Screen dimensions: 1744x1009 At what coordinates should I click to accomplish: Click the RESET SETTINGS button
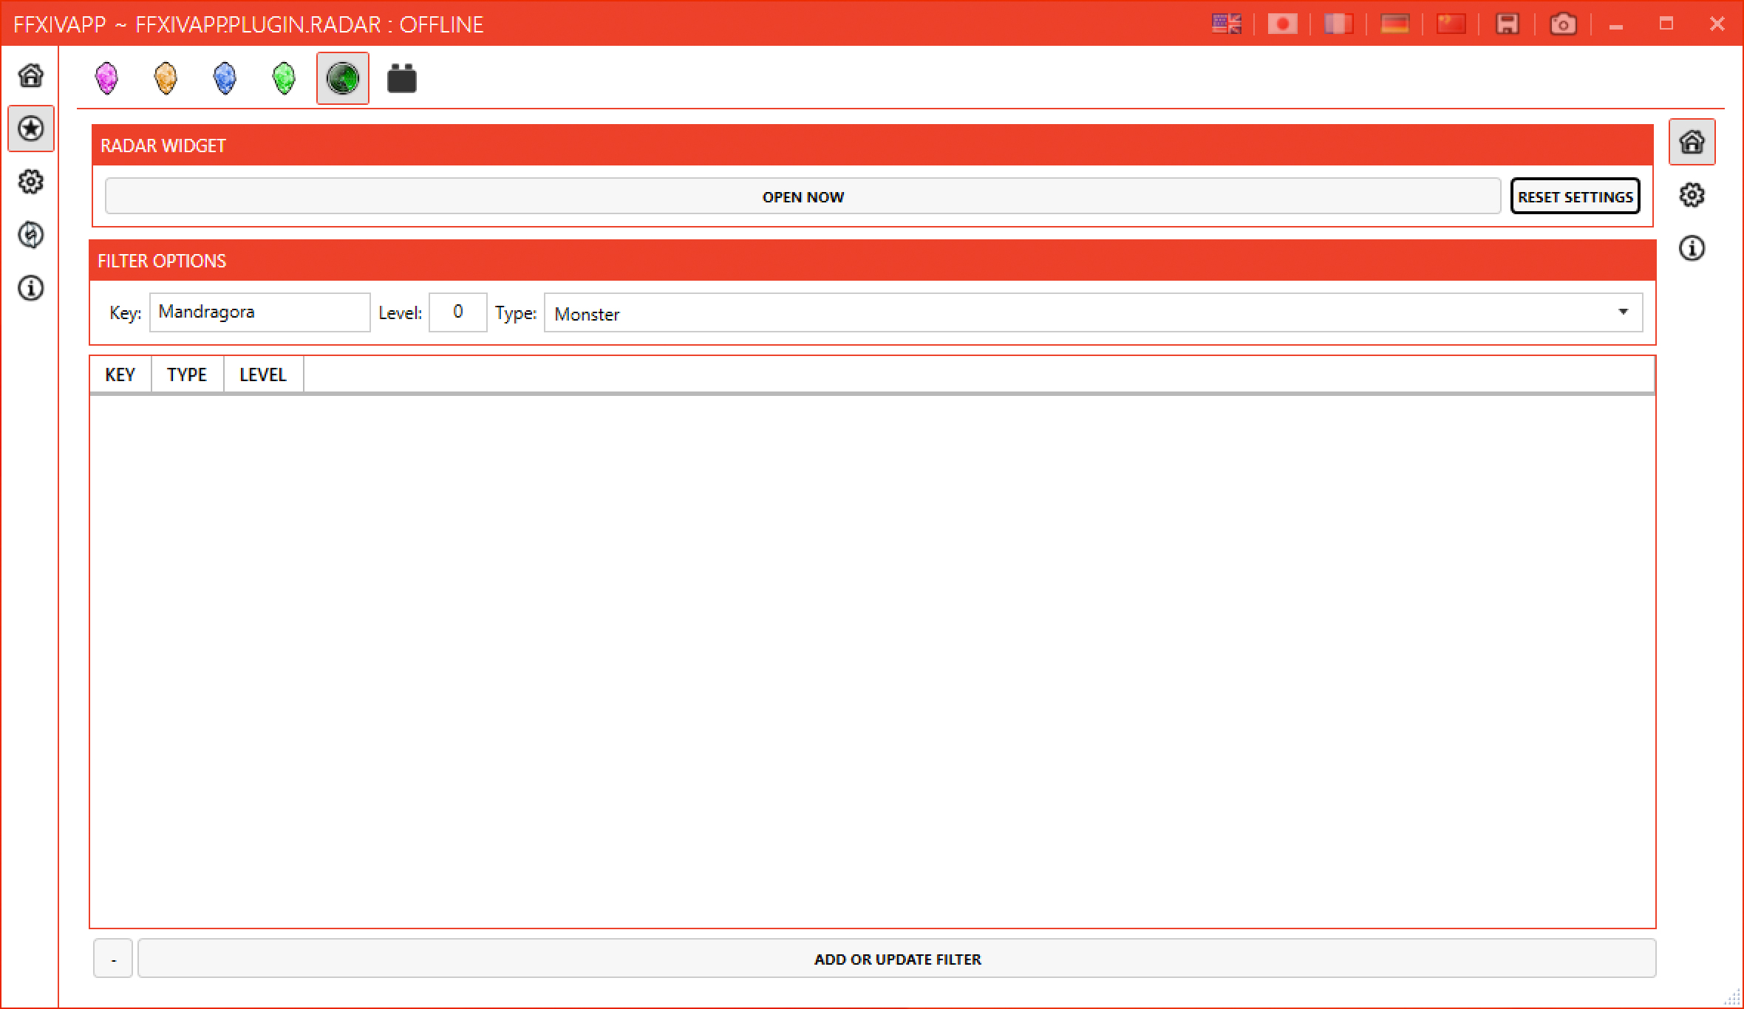pyautogui.click(x=1576, y=196)
